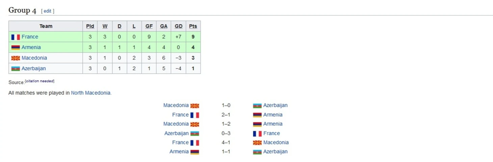The height and width of the screenshot is (162, 493).
Task: Click the Macedonia flag in the standings table
Action: [16, 58]
